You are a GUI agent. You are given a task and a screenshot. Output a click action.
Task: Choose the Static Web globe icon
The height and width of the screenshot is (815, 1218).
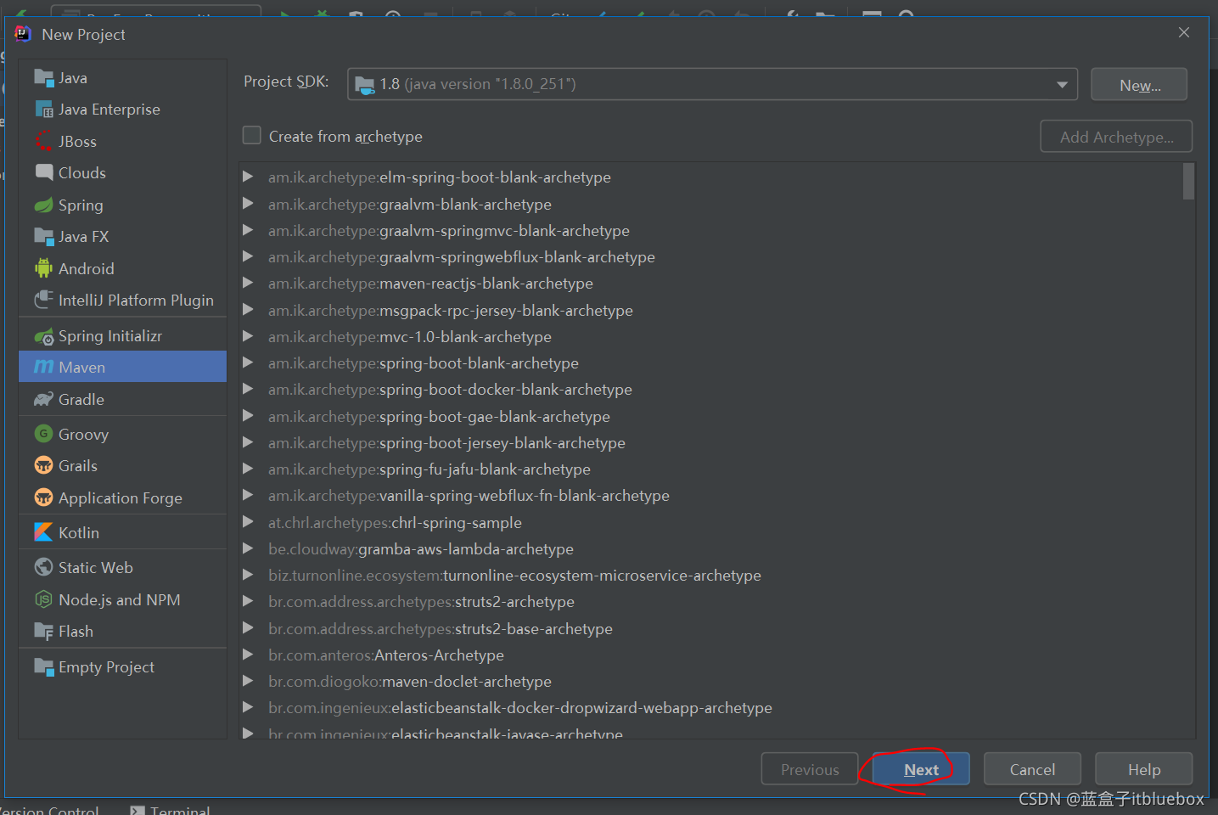click(x=43, y=567)
